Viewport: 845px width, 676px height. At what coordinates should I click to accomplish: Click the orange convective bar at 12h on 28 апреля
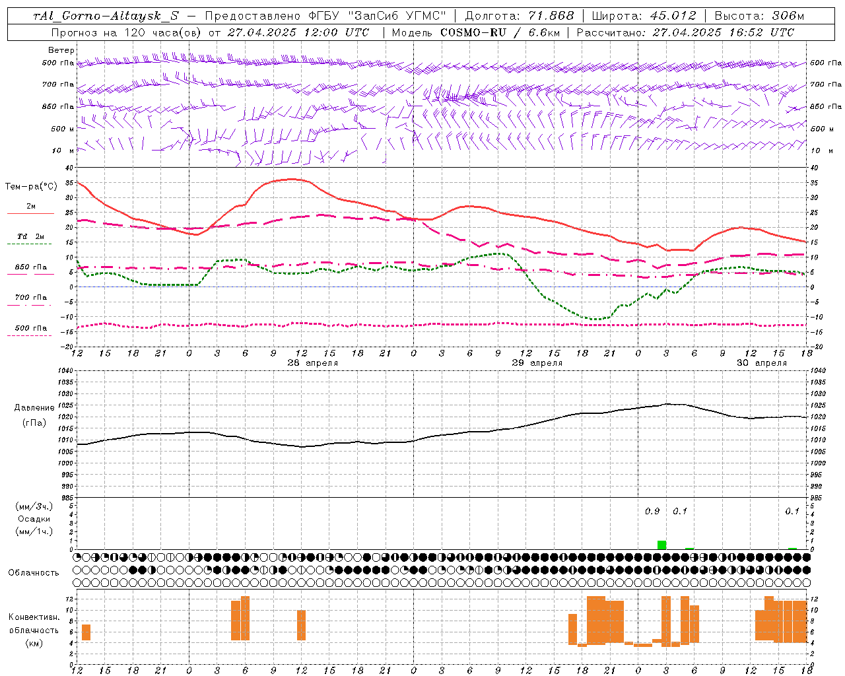[302, 625]
